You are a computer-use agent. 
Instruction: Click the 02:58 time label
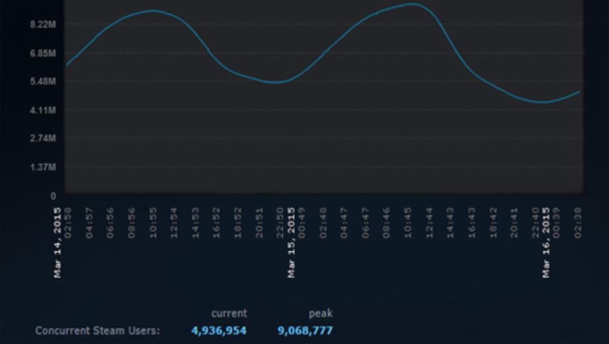pyautogui.click(x=68, y=223)
